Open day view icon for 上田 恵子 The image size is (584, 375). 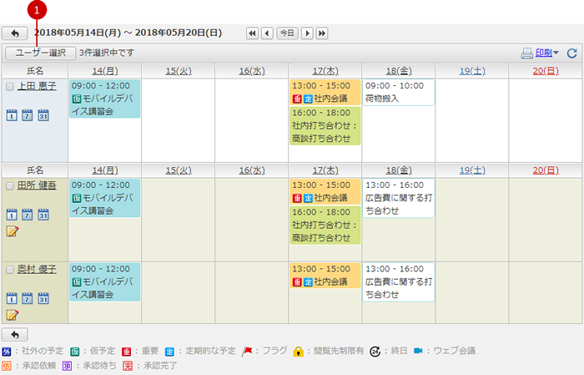click(x=12, y=115)
